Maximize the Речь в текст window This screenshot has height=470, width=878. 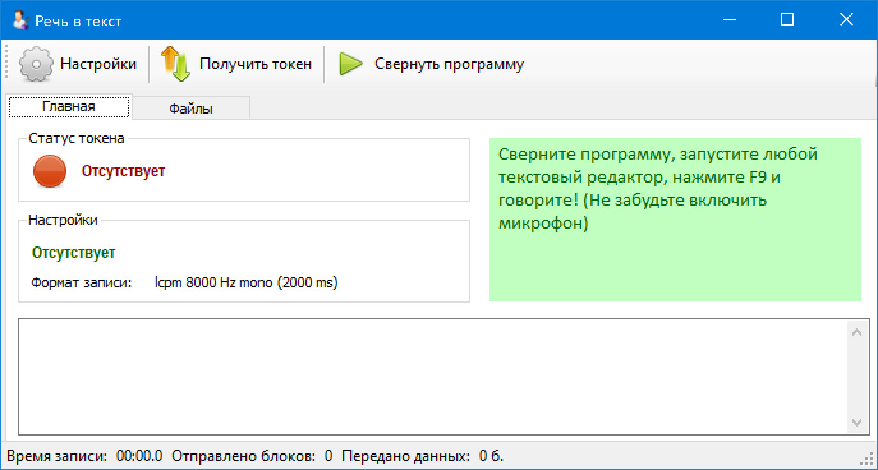coord(787,20)
